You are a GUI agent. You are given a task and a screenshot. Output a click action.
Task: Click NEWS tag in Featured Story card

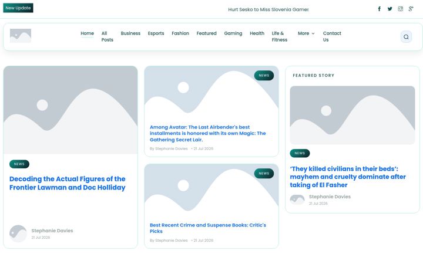pyautogui.click(x=300, y=153)
